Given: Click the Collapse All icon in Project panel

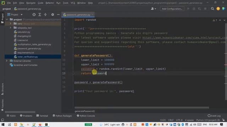Looking at the screenshot, I should 45,14.
